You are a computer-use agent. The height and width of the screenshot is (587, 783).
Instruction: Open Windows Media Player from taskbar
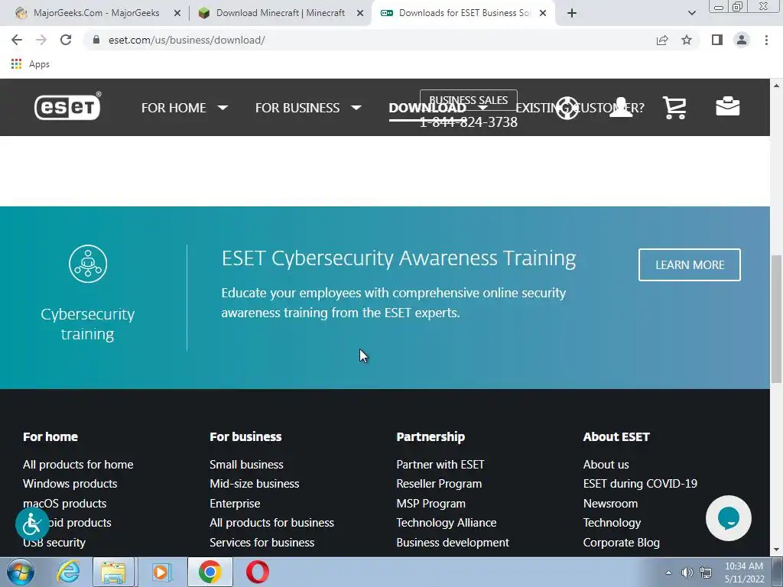click(x=161, y=572)
